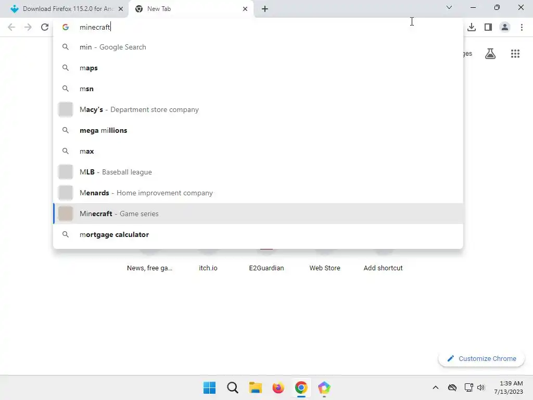Go back using the back arrow
The height and width of the screenshot is (400, 533).
pyautogui.click(x=11, y=27)
